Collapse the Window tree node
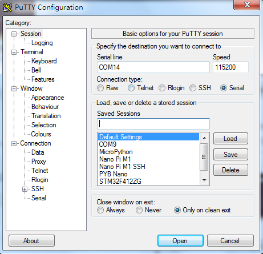Image resolution: width=263 pixels, height=254 pixels. [14, 88]
